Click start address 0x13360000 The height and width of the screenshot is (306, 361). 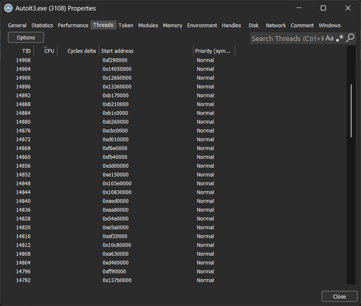[117, 86]
